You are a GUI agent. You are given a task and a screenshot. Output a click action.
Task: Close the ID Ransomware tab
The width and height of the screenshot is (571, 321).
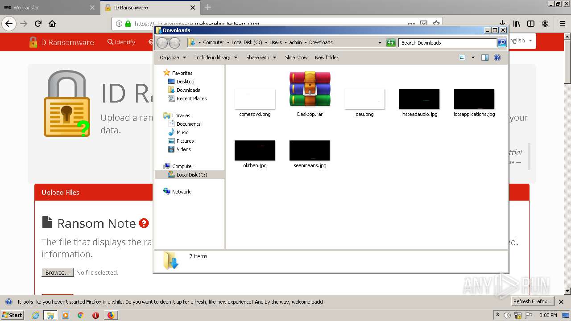coord(193,8)
